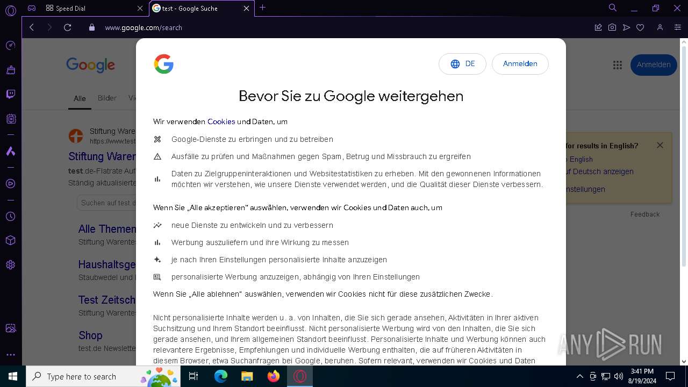
Task: Select the Bilder search tab
Action: pyautogui.click(x=107, y=98)
